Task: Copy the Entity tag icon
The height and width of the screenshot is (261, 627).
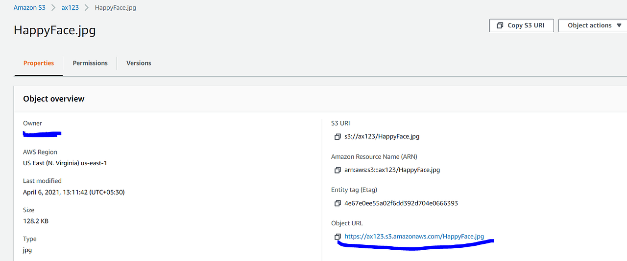Action: point(338,203)
